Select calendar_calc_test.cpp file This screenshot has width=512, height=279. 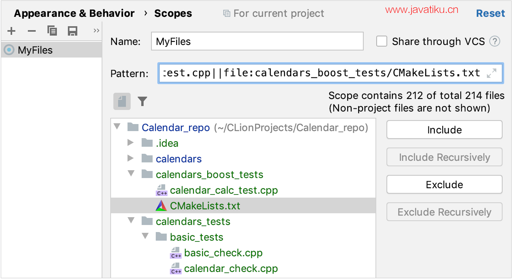(x=243, y=190)
